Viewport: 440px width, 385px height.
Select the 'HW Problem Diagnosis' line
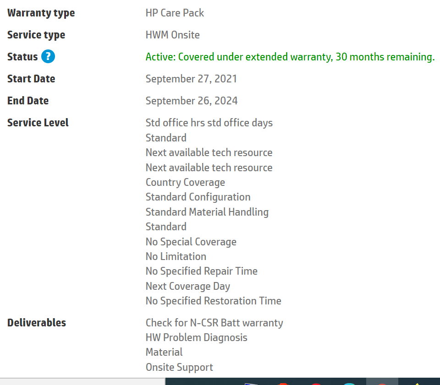click(197, 338)
